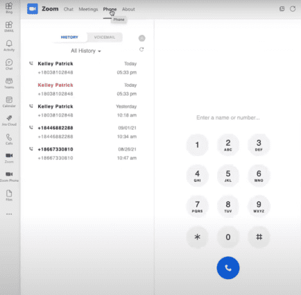Click the Enter a name or number field

[228, 117]
